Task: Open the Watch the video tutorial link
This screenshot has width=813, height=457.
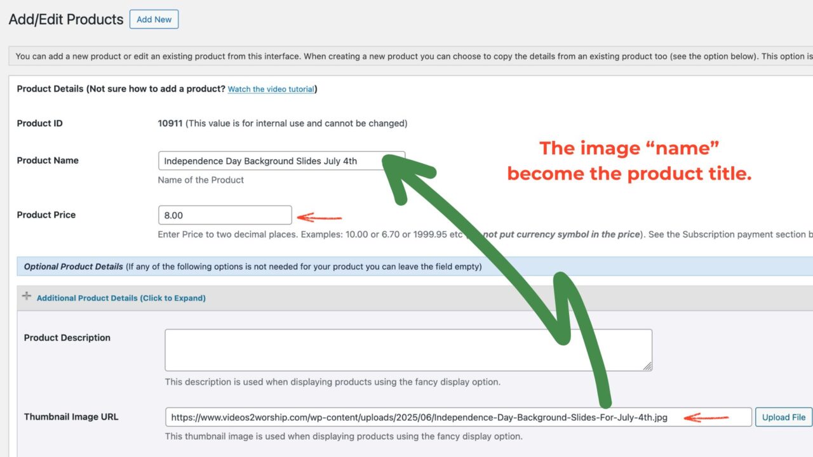Action: click(x=271, y=89)
